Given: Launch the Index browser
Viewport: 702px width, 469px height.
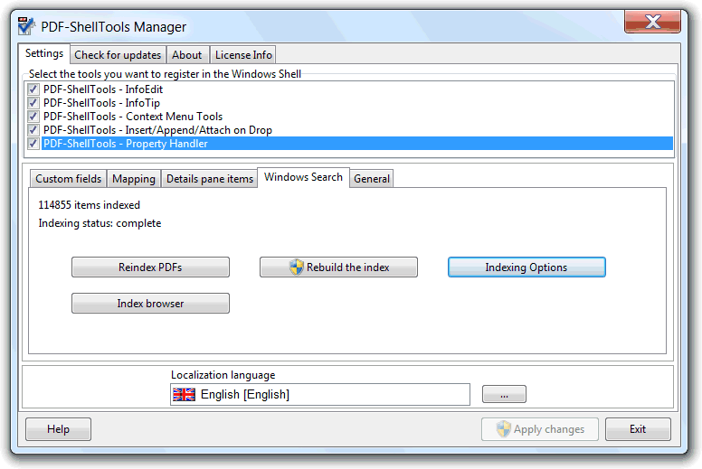Looking at the screenshot, I should (x=150, y=304).
